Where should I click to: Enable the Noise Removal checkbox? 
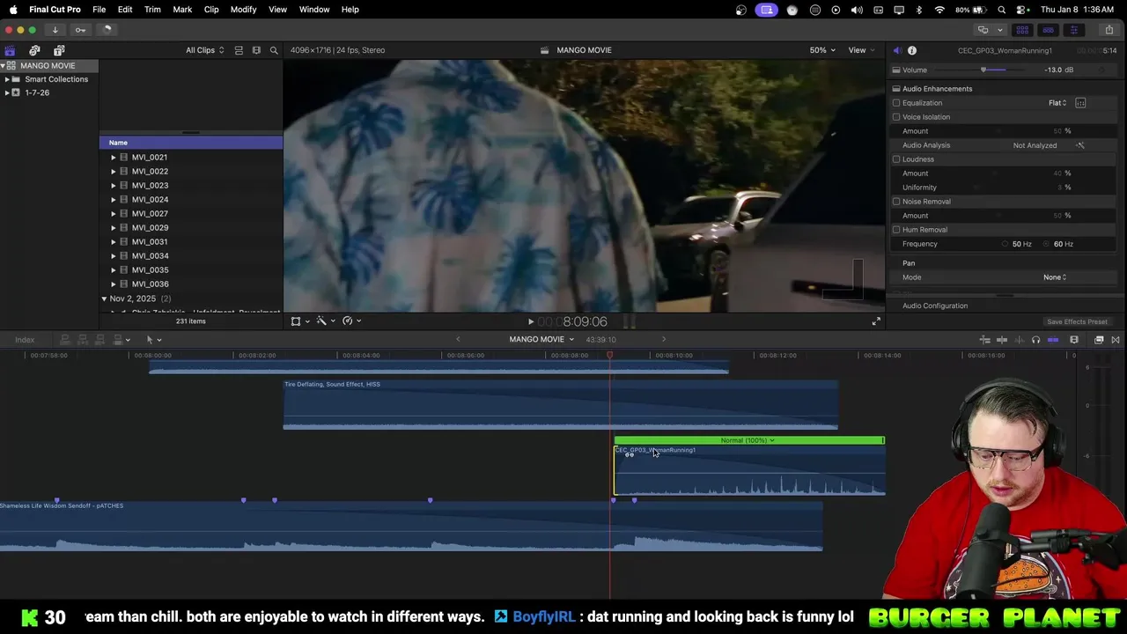point(896,202)
